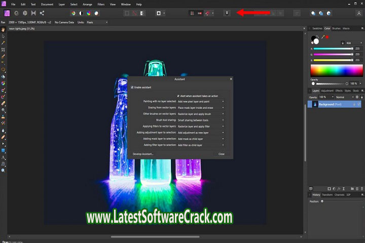Toggle the lock next to RGB dropdown
This screenshot has height=243, width=365.
pyautogui.click(x=342, y=43)
